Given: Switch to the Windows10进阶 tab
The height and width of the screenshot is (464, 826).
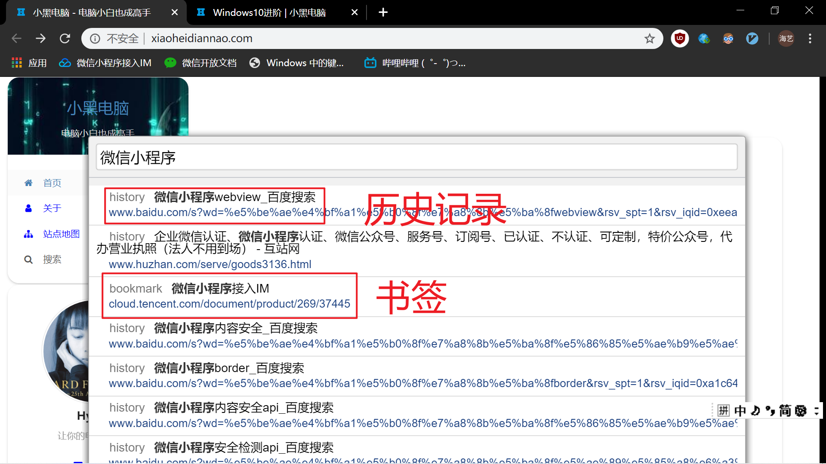Looking at the screenshot, I should (269, 12).
